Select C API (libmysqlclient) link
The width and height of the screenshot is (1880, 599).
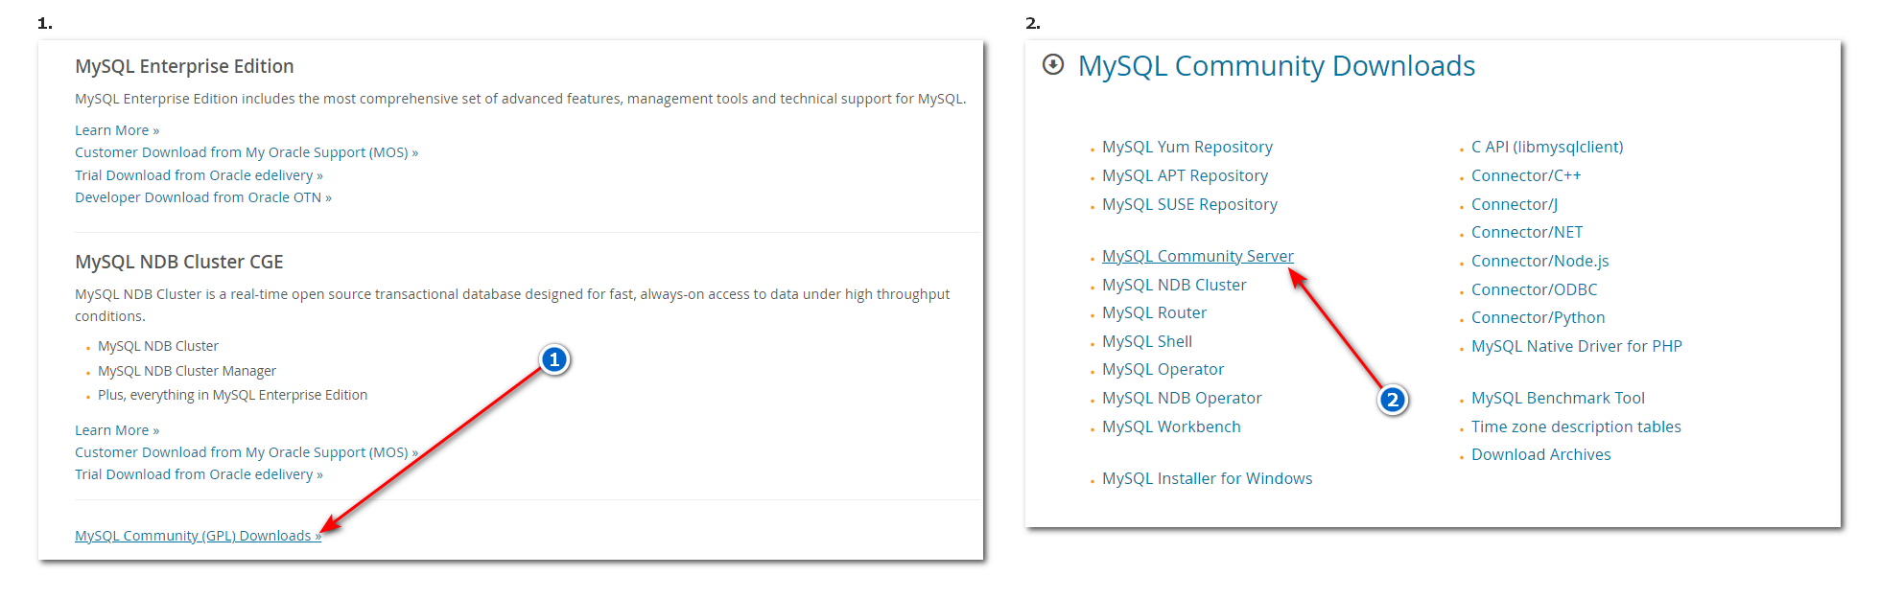[x=1547, y=147]
